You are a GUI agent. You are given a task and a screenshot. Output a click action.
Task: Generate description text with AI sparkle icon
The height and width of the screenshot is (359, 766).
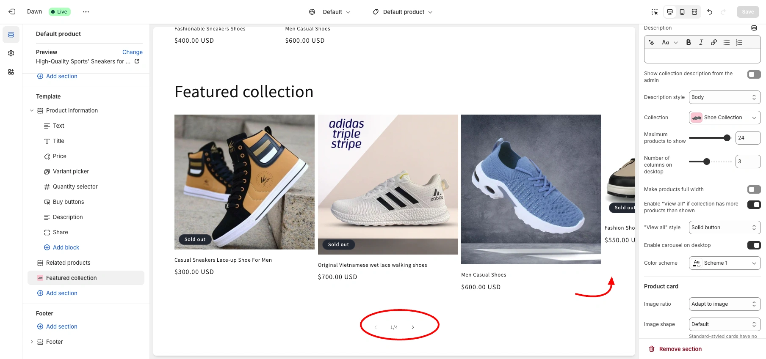coord(652,42)
